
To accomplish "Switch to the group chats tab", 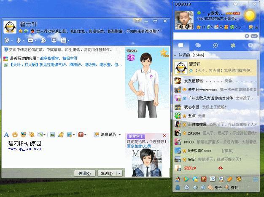I will pos(197,45).
